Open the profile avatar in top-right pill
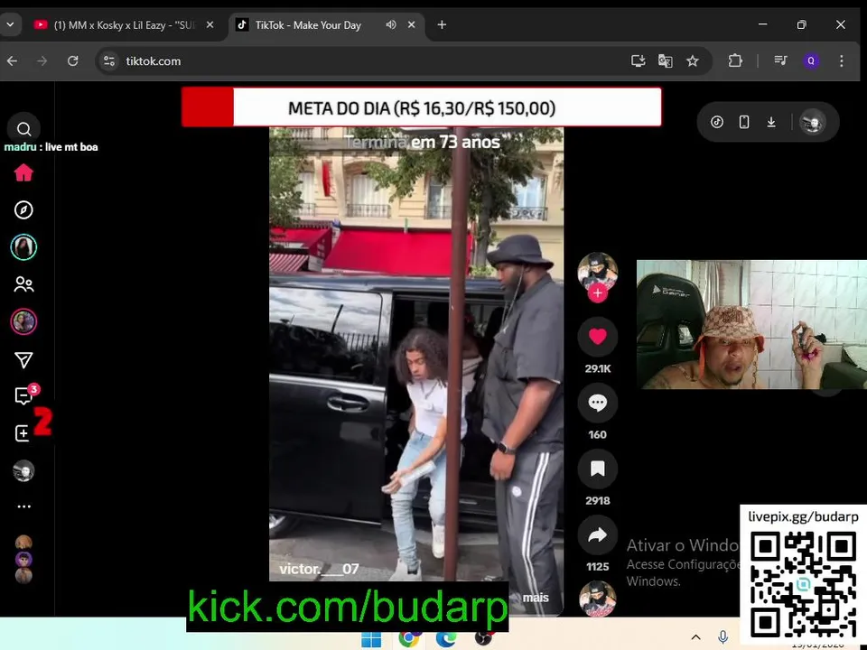The image size is (867, 650). pos(813,122)
